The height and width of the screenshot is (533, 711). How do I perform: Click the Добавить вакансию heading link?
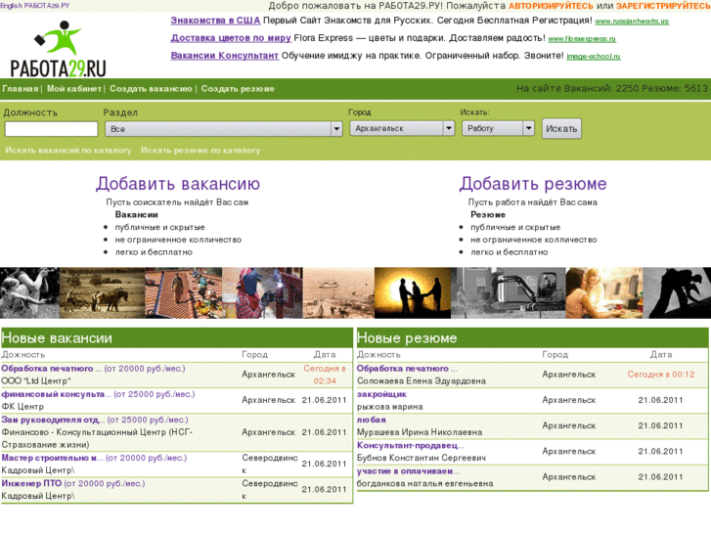(178, 184)
